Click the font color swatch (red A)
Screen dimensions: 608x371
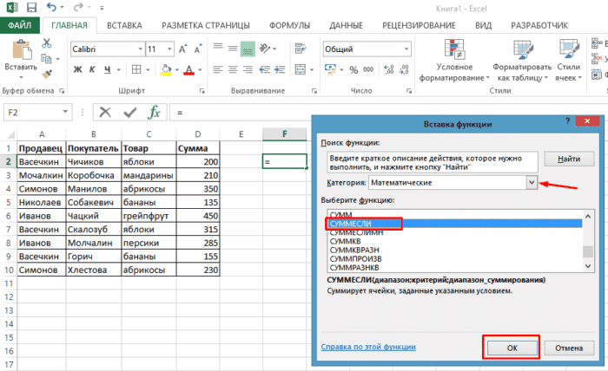[x=190, y=69]
